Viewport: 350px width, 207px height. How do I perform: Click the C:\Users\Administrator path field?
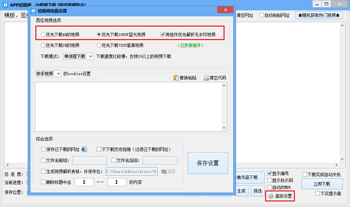[132, 171]
